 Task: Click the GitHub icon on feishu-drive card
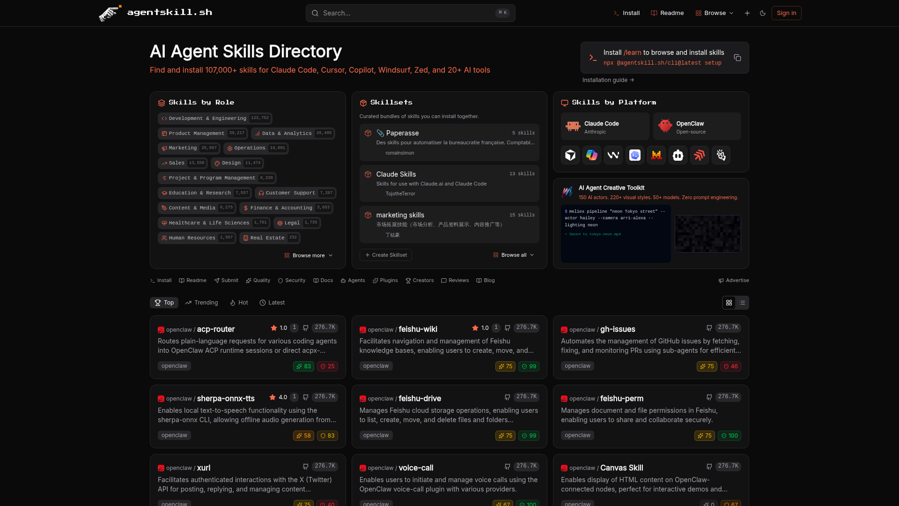click(507, 397)
